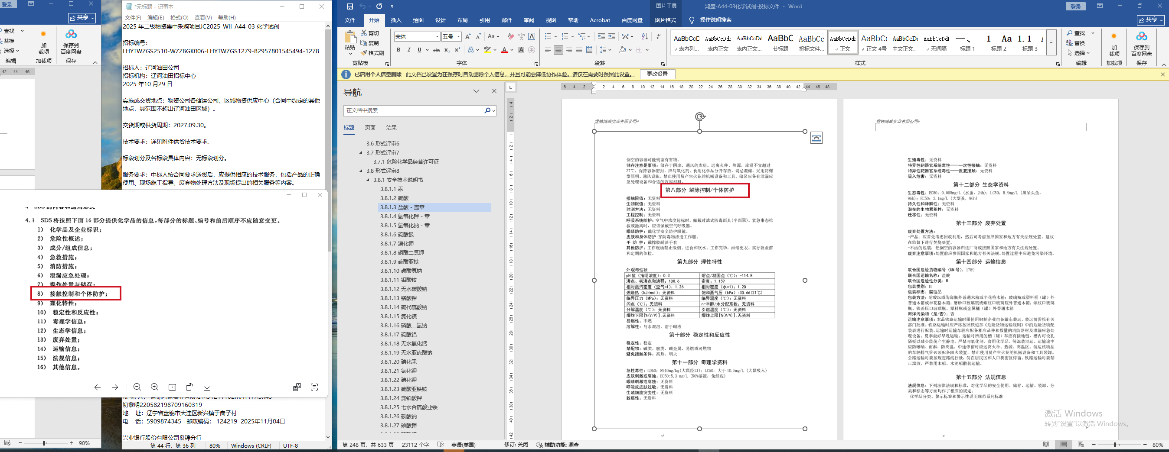This screenshot has height=452, width=1169.
Task: Open the 插入 ribbon tab
Action: coord(396,20)
